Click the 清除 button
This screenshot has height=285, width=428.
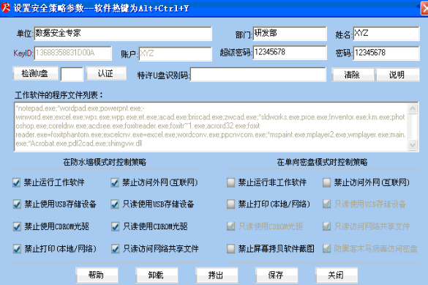coord(353,75)
